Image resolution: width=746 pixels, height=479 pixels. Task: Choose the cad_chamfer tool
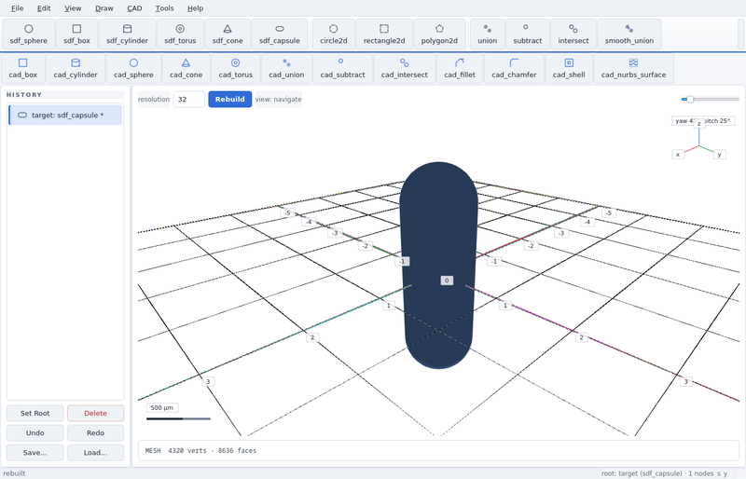514,69
